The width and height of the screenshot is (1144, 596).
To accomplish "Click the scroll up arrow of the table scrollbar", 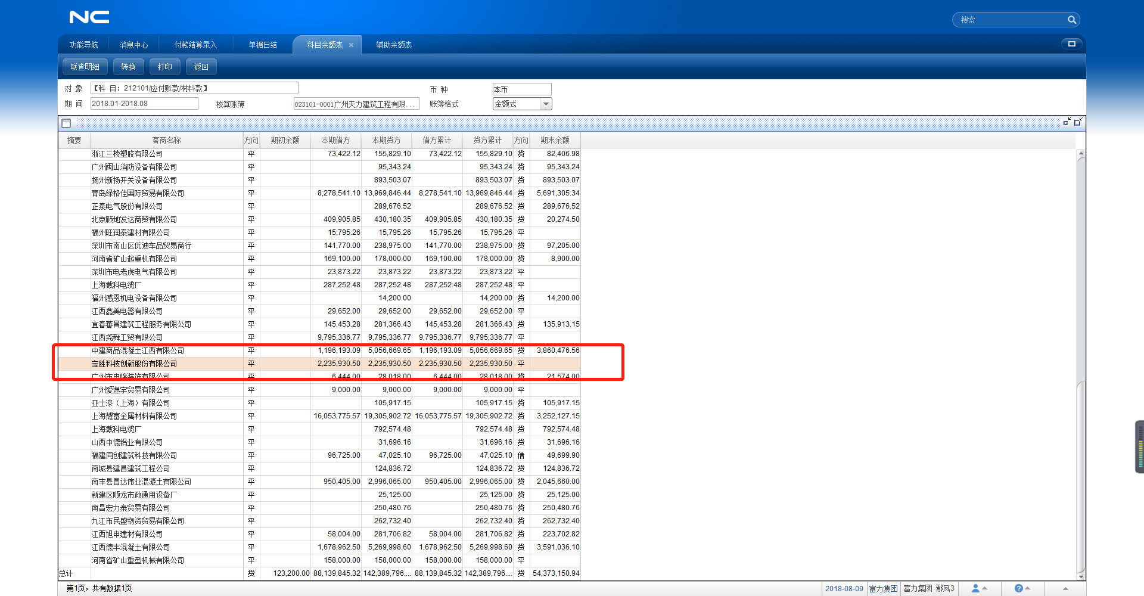I will (x=1081, y=154).
